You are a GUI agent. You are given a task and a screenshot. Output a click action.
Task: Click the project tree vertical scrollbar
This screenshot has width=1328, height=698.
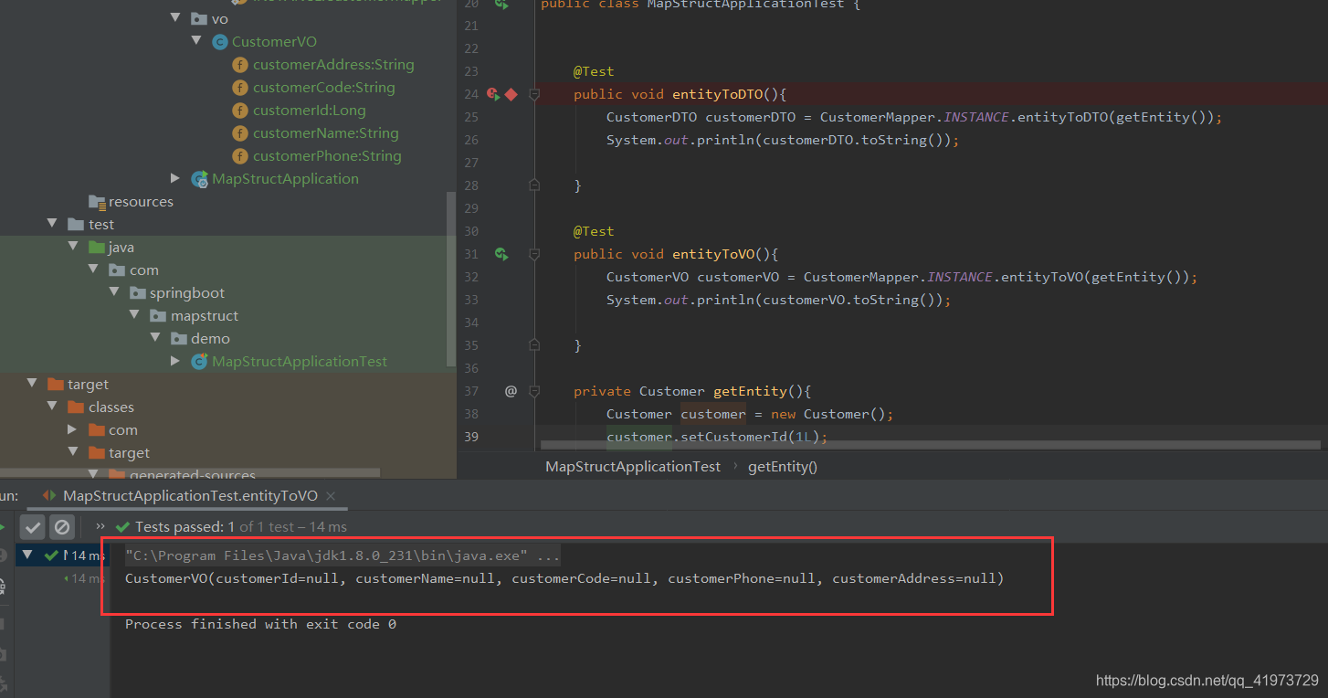(x=451, y=279)
